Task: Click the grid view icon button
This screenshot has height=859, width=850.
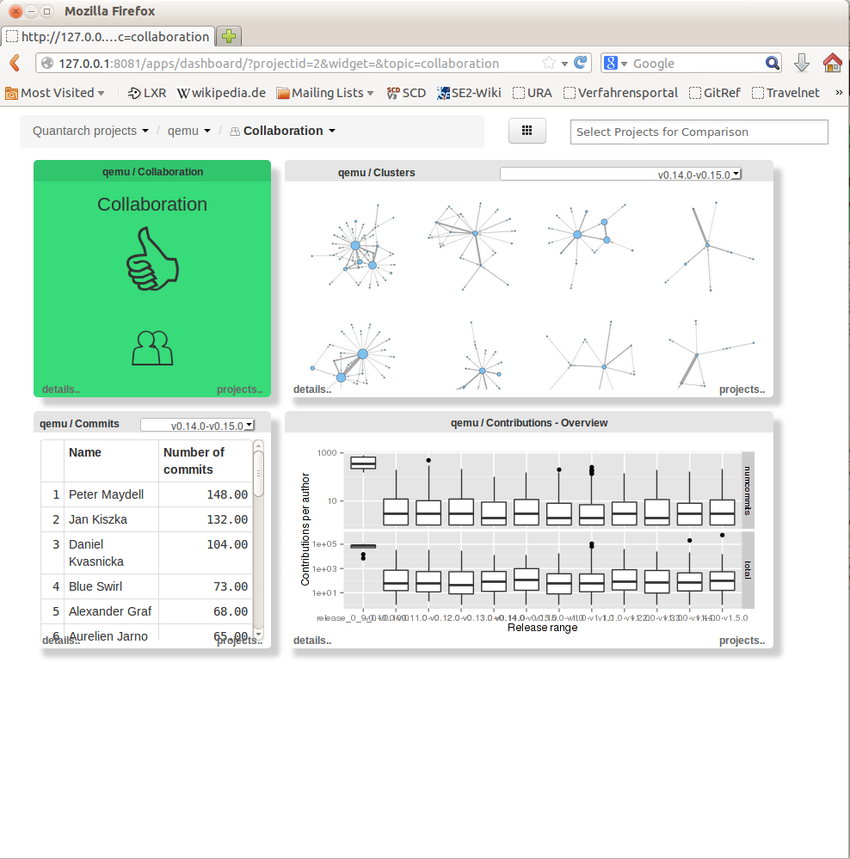Action: (x=527, y=131)
